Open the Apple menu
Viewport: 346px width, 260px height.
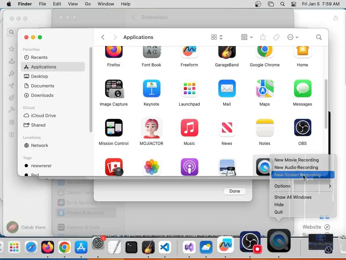pos(9,4)
